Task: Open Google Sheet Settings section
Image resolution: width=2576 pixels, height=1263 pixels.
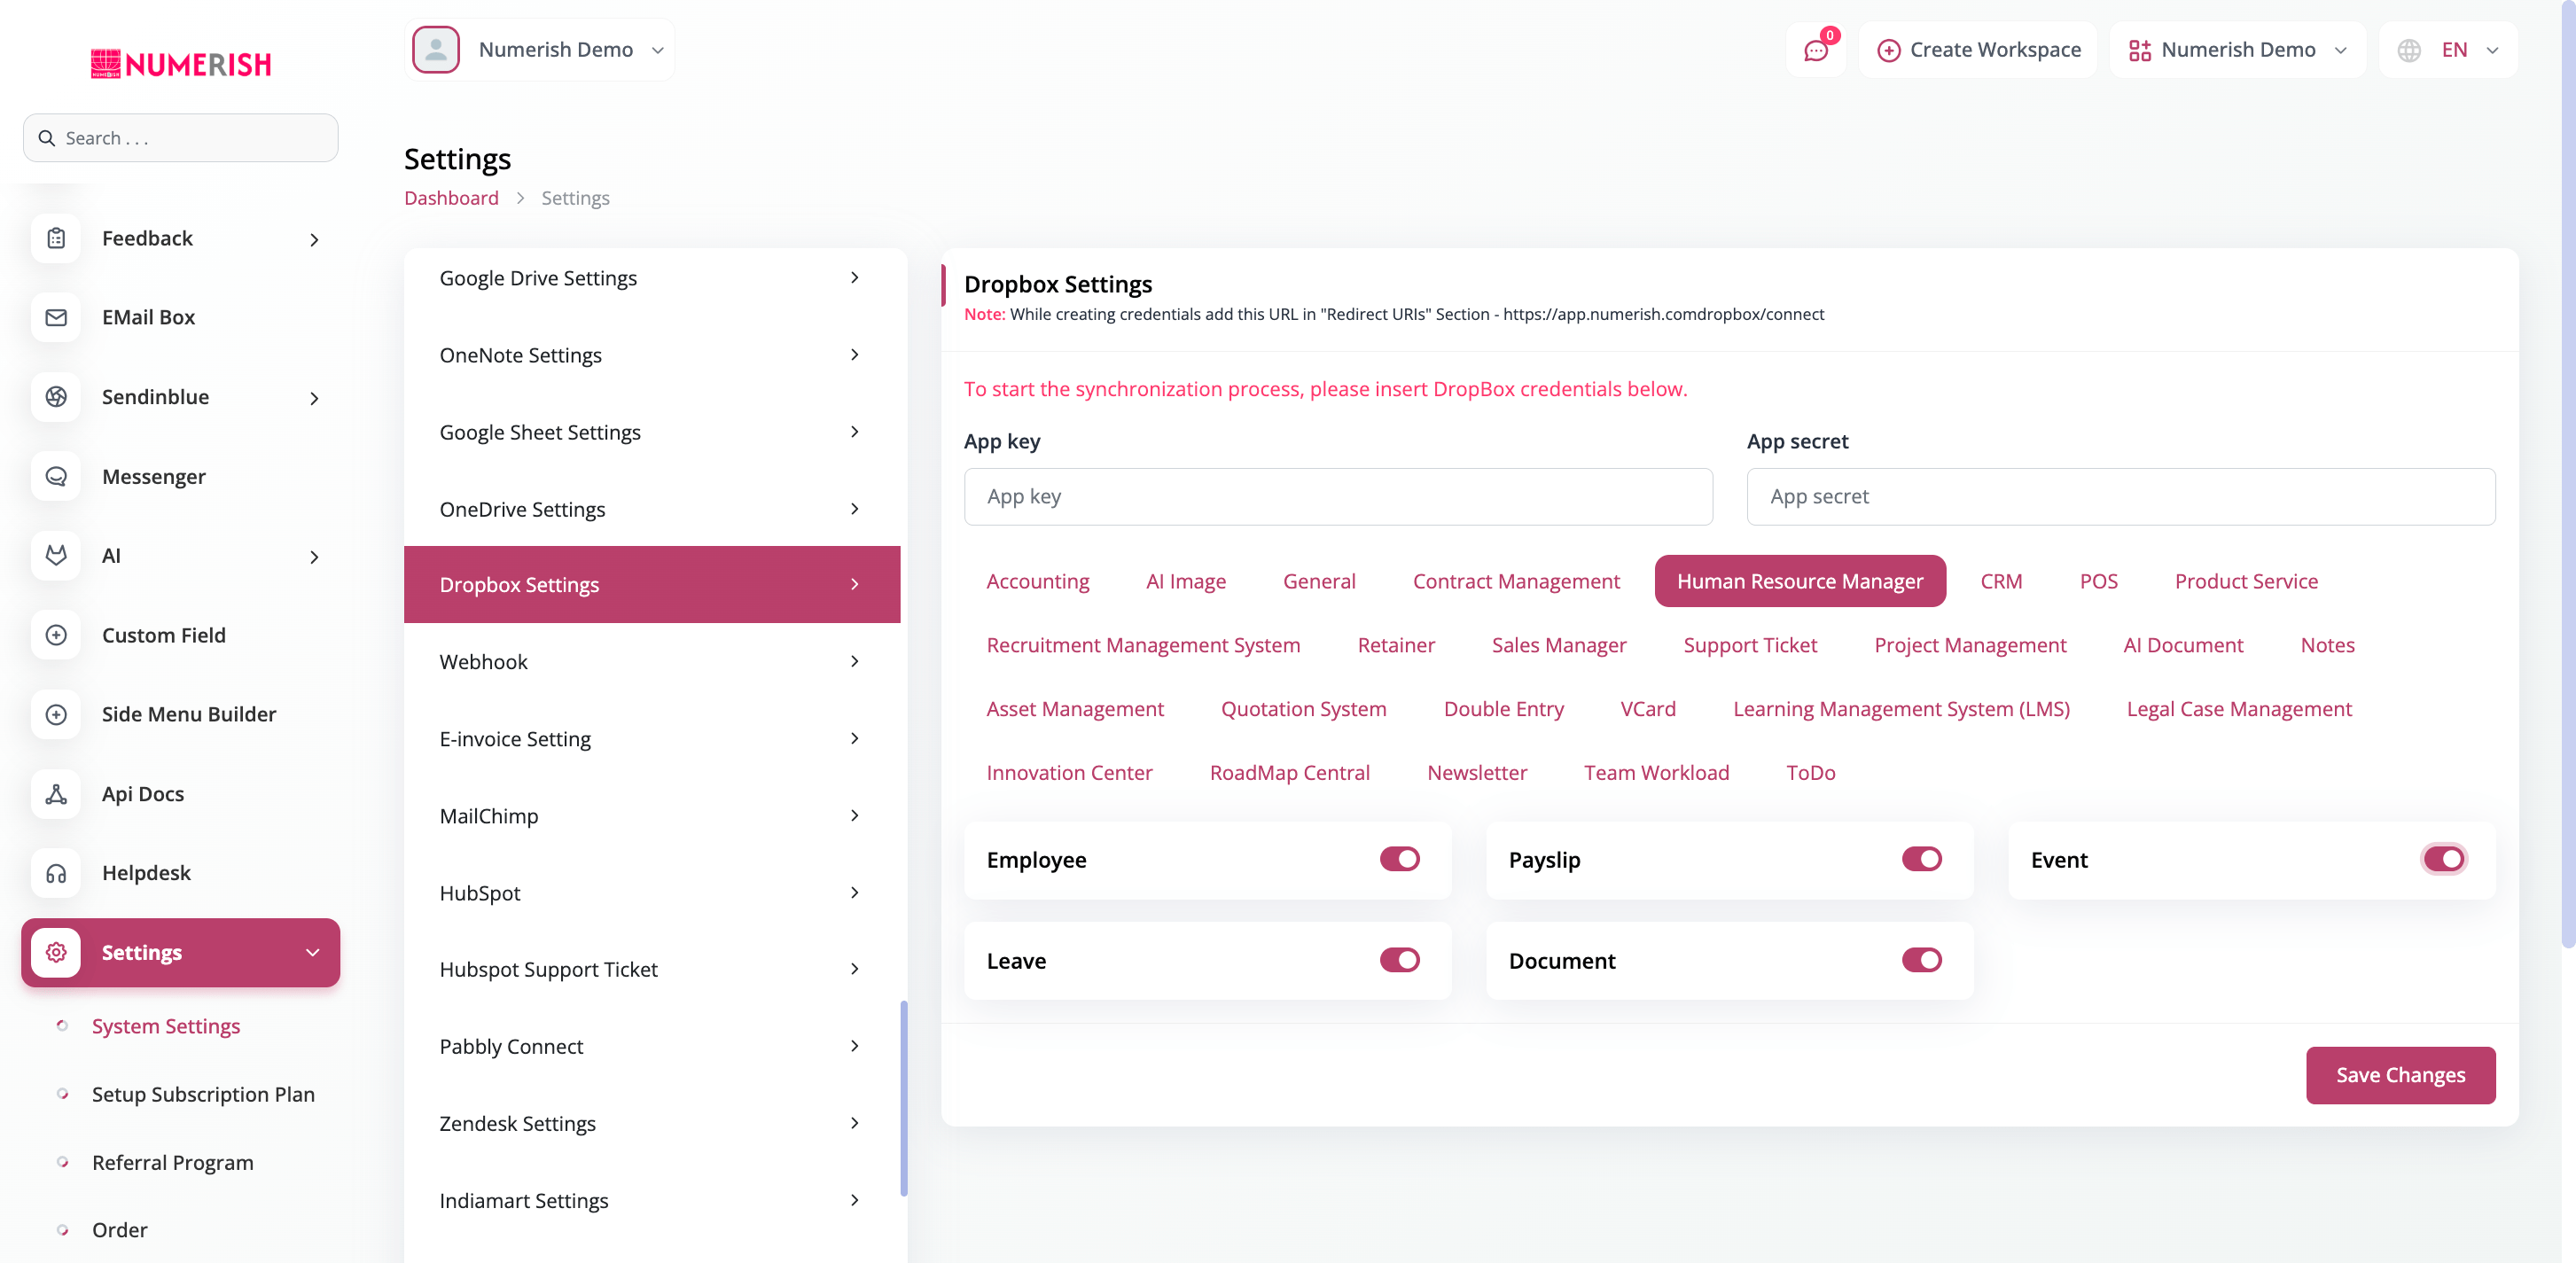Action: tap(652, 432)
